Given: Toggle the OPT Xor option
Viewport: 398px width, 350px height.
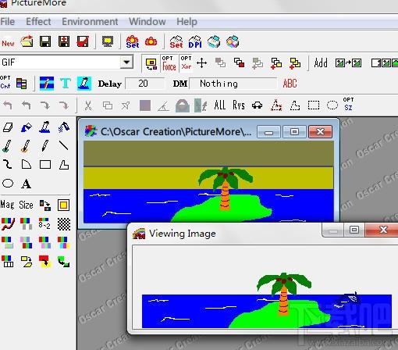Looking at the screenshot, I should pyautogui.click(x=187, y=62).
